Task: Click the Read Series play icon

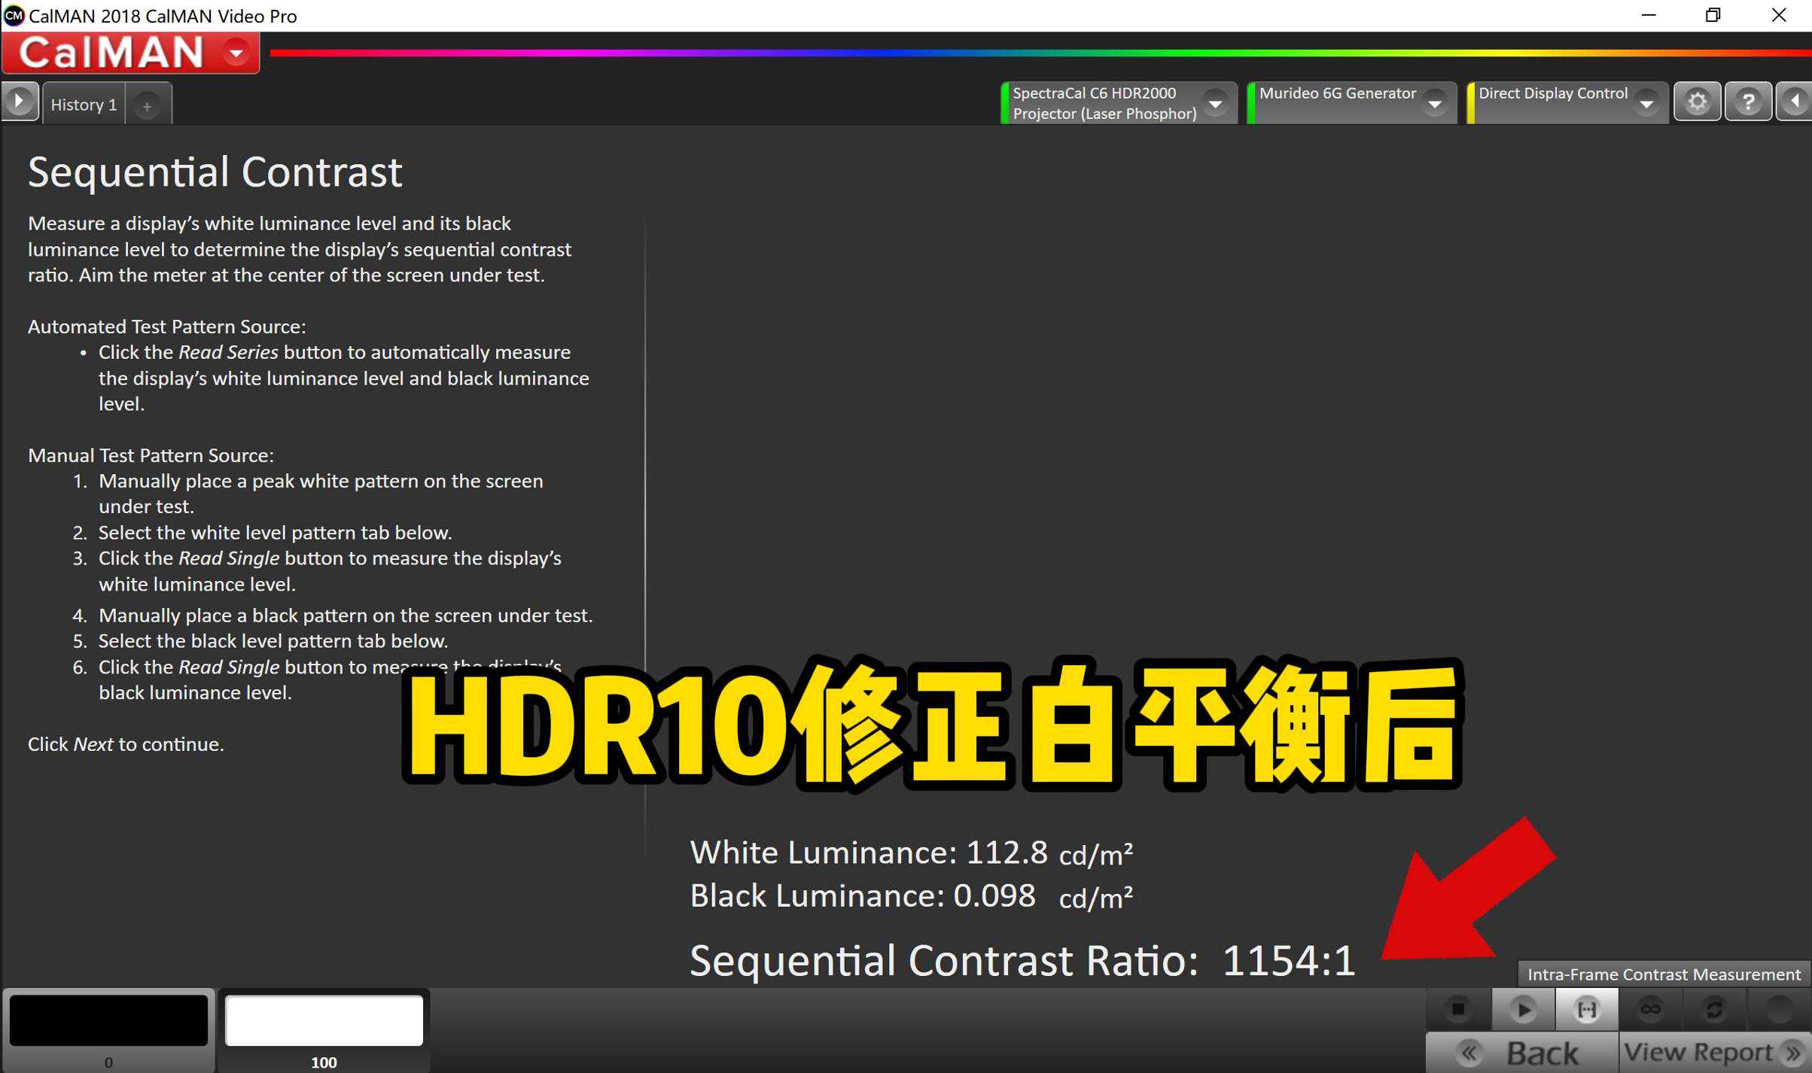Action: tap(1523, 1009)
